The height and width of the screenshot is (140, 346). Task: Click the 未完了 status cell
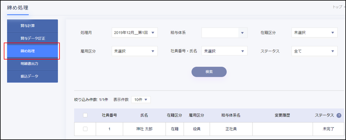(x=328, y=129)
